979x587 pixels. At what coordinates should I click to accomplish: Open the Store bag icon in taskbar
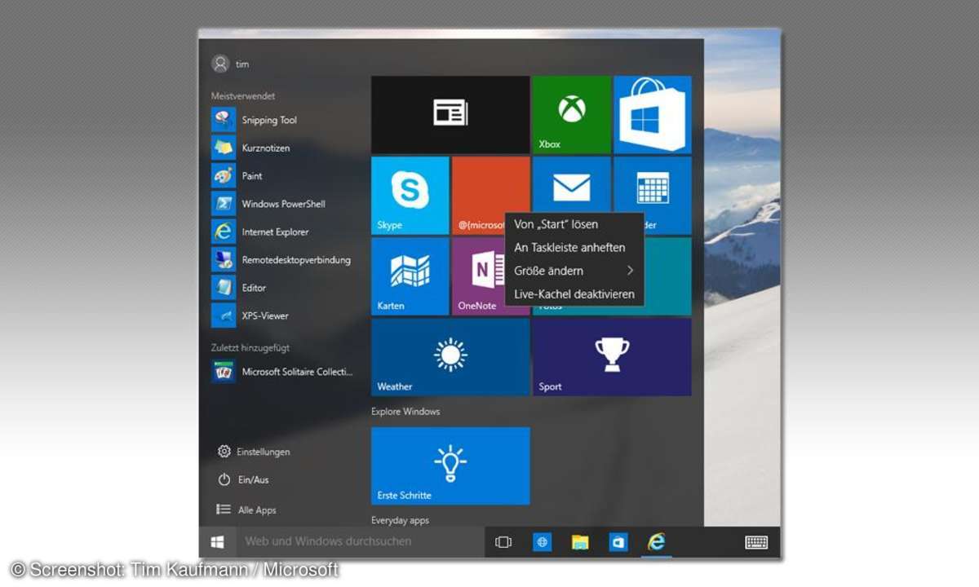618,541
